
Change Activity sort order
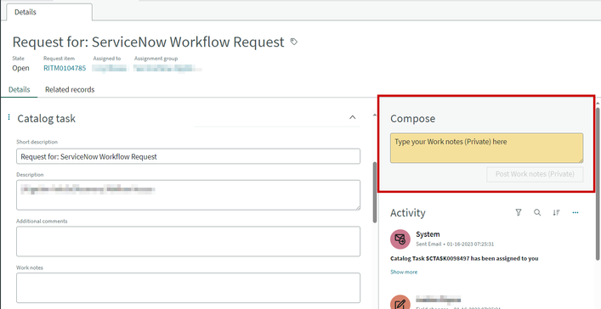[556, 212]
